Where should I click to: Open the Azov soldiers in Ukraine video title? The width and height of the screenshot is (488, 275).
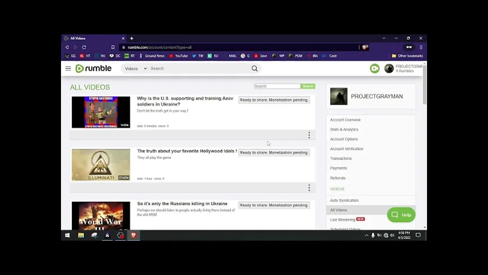(185, 101)
